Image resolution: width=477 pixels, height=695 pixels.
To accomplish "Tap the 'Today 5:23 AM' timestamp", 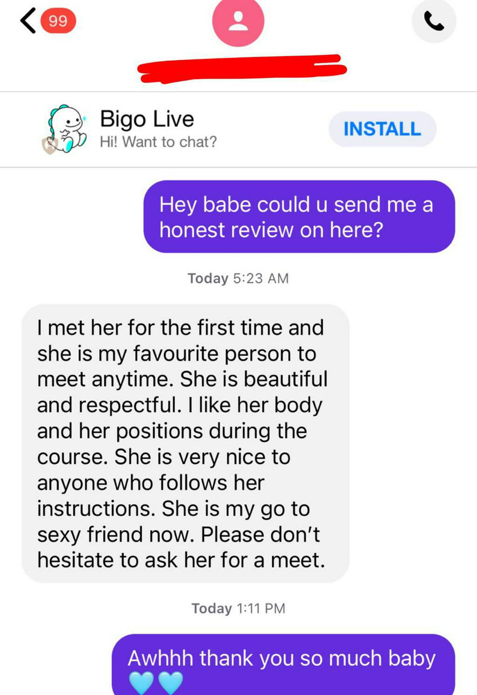I will [238, 279].
